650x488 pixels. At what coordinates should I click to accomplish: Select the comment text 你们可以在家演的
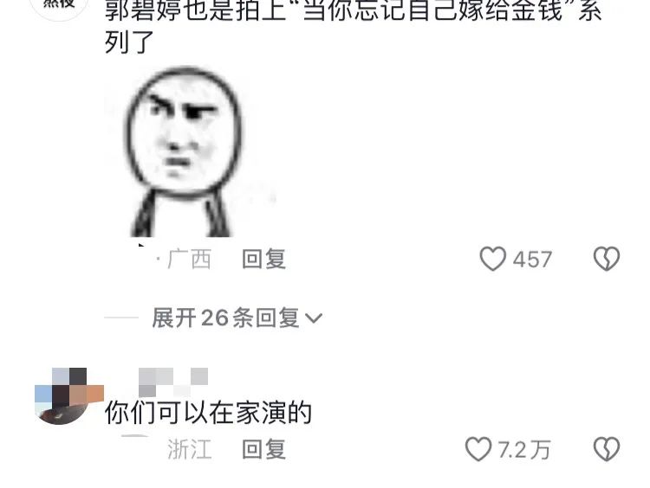(x=208, y=413)
